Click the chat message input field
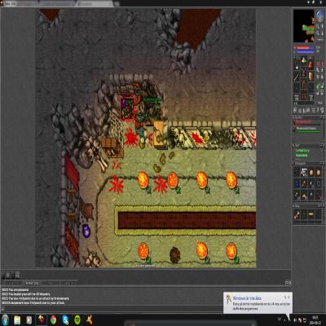This screenshot has height=326, width=326. tap(112, 309)
